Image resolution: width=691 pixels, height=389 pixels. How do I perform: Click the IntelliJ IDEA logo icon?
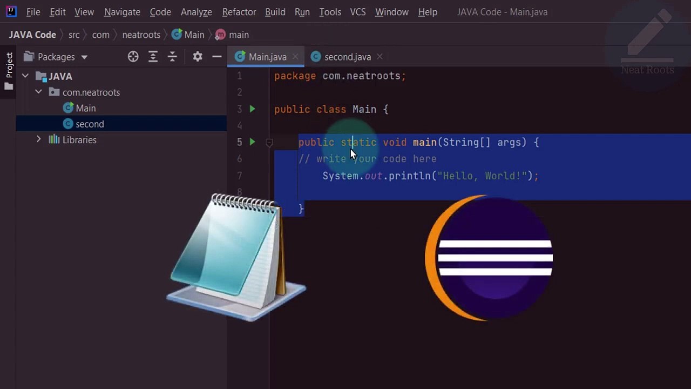pyautogui.click(x=11, y=11)
